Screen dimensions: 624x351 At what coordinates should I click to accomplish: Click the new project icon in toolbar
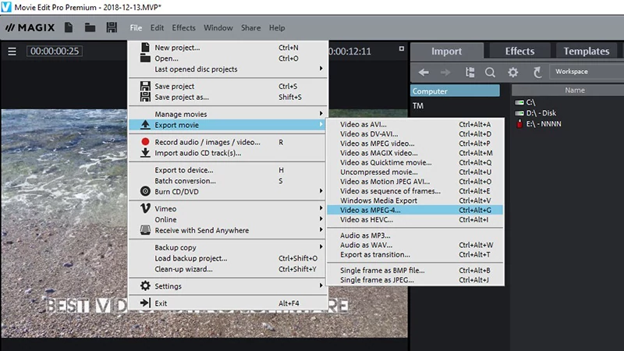point(69,27)
